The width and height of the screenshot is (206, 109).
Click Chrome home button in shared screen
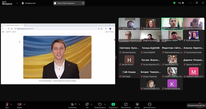click(12, 29)
